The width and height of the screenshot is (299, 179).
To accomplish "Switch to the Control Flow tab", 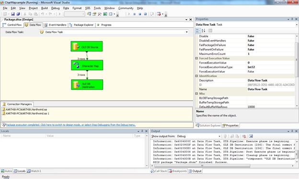I will point(12,25).
